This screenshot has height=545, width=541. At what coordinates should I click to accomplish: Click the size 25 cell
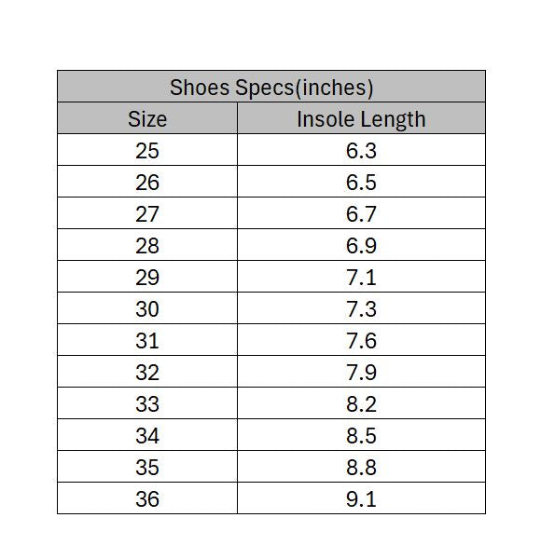(147, 150)
